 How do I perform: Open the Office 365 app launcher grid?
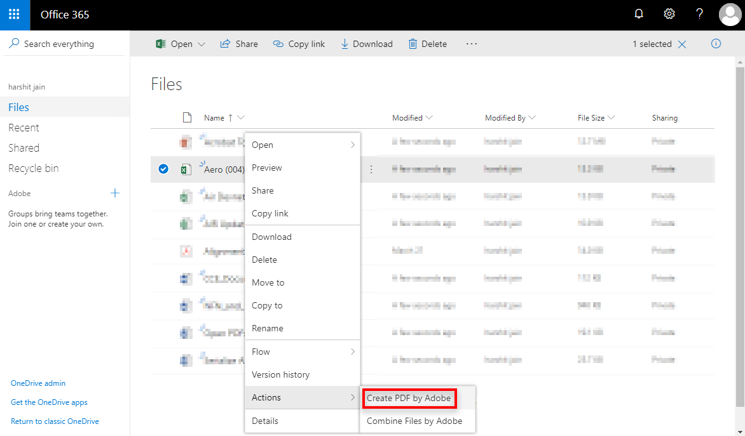(x=13, y=15)
